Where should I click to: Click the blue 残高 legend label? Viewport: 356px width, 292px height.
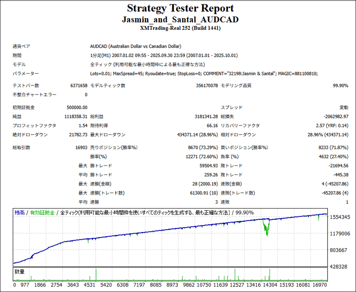tap(19, 213)
